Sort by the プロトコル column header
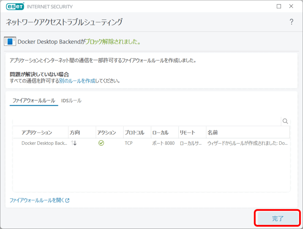 137,132
